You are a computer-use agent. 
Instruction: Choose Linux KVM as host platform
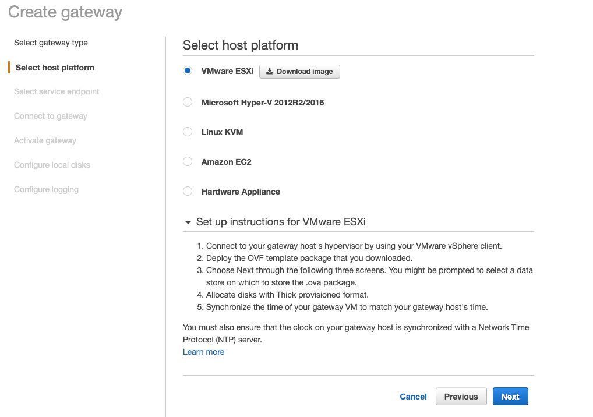point(187,132)
